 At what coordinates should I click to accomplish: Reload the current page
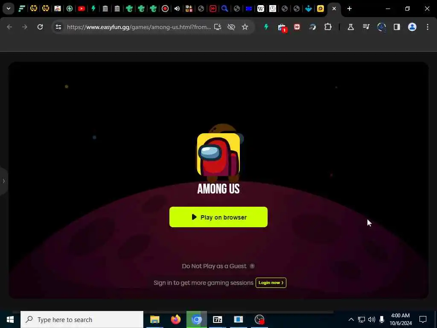pos(40,27)
